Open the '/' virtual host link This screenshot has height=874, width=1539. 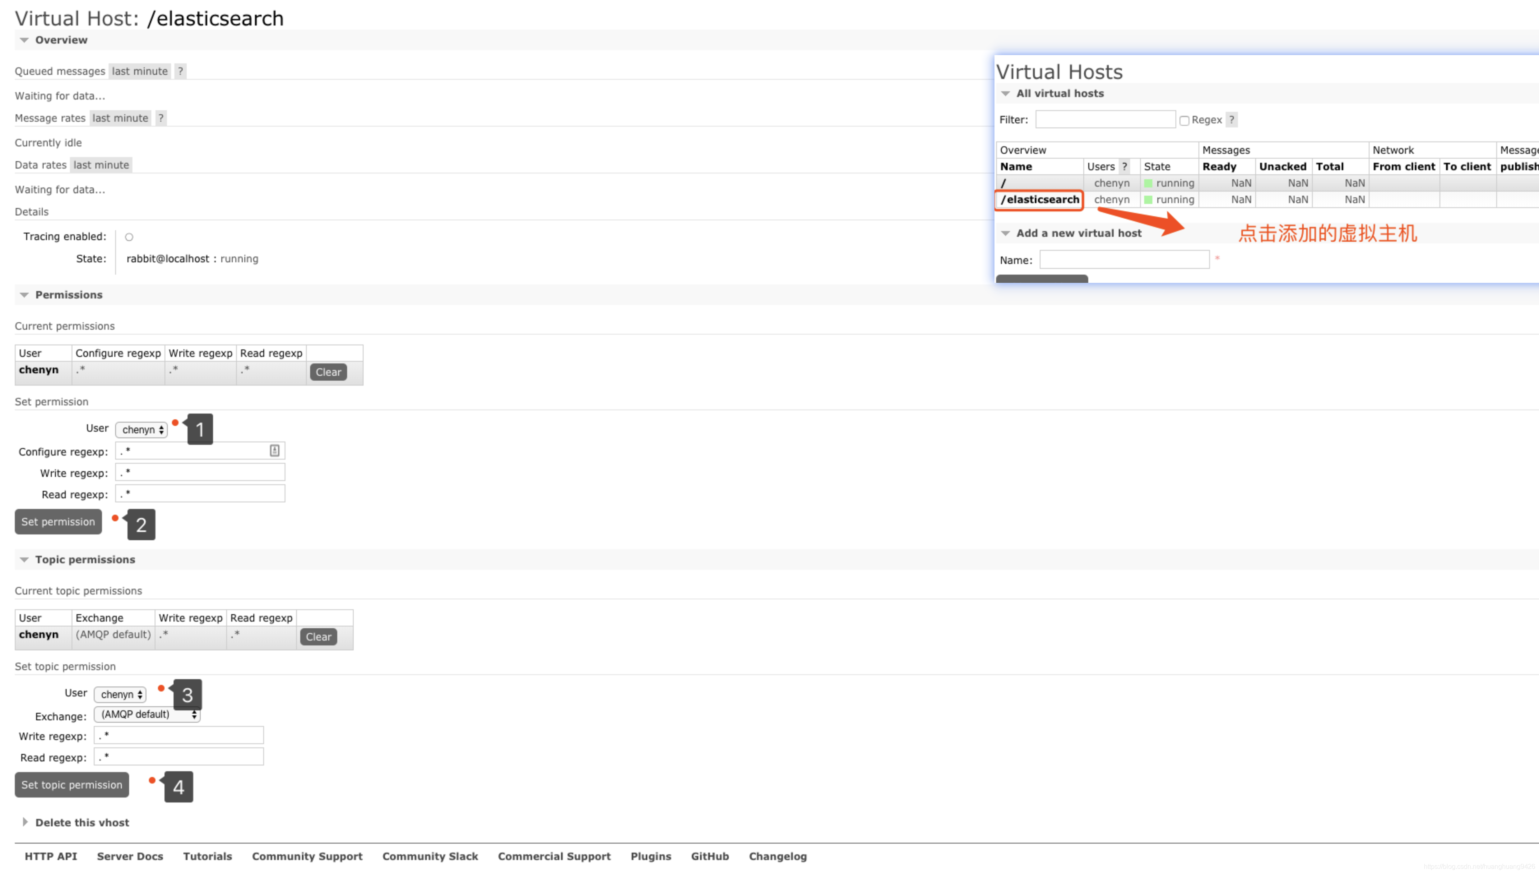pyautogui.click(x=1004, y=183)
